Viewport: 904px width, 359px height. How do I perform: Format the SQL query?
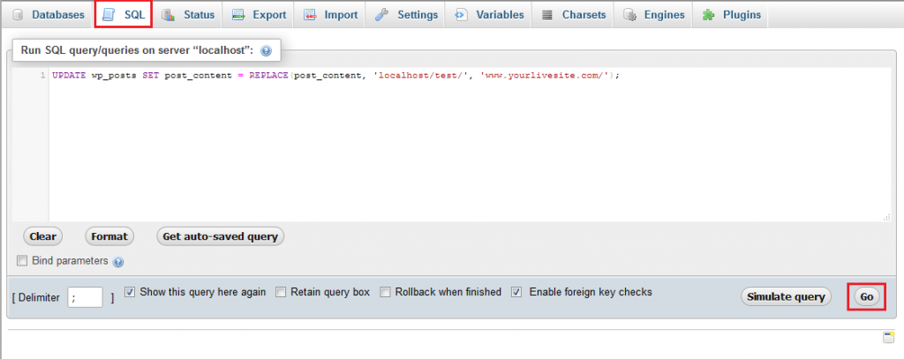(109, 236)
